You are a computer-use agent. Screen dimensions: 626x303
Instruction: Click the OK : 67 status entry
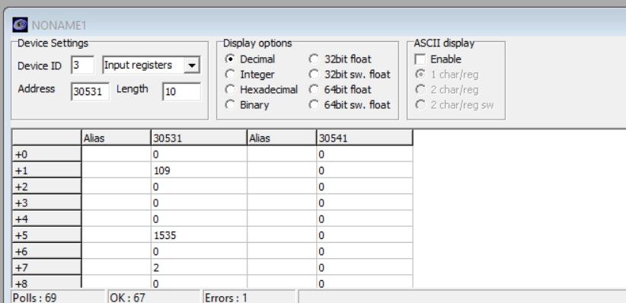point(153,298)
